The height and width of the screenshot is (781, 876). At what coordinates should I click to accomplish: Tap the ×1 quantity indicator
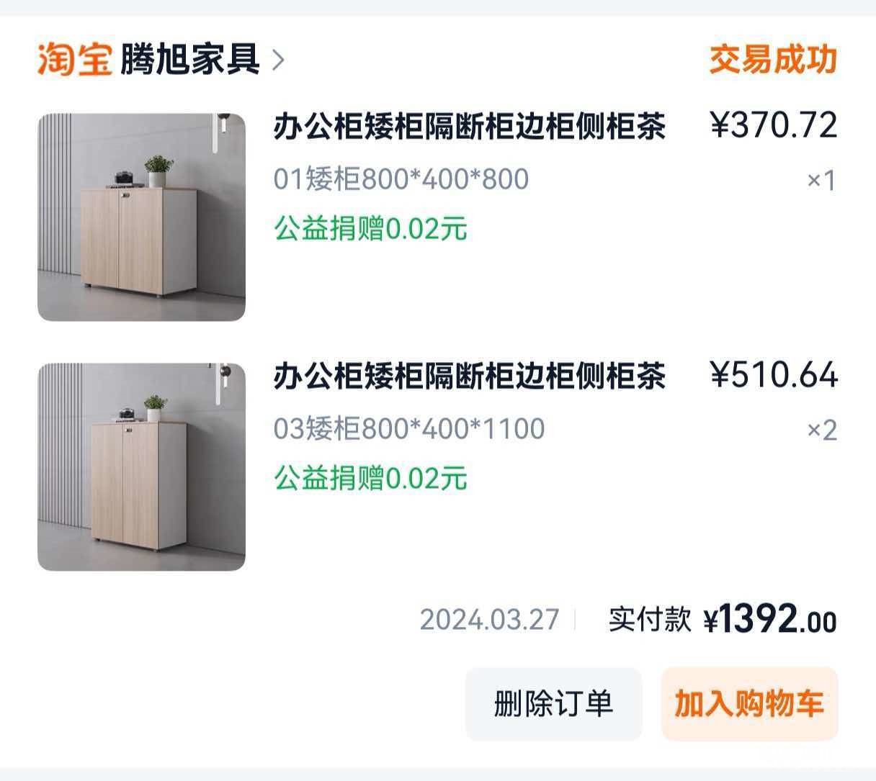tap(822, 180)
